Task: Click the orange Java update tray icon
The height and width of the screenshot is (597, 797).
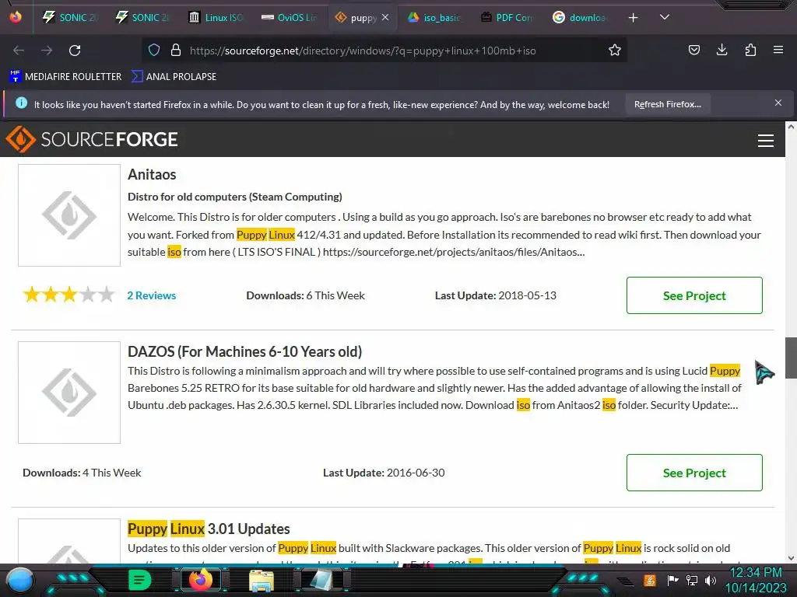Action: click(x=649, y=580)
